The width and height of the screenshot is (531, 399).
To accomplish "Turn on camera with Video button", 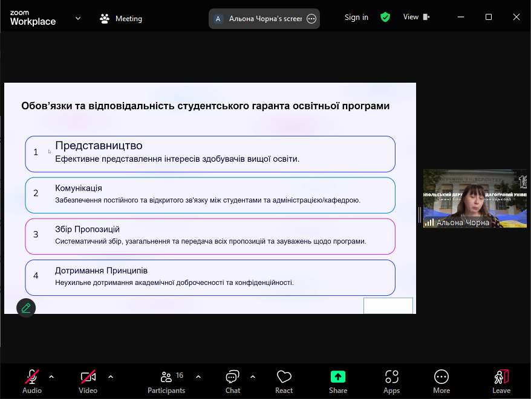I will 88,377.
